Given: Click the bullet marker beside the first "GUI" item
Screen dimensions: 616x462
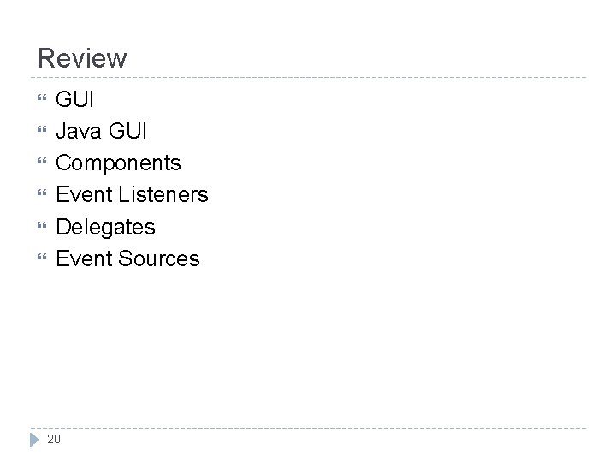Looking at the screenshot, I should (42, 100).
